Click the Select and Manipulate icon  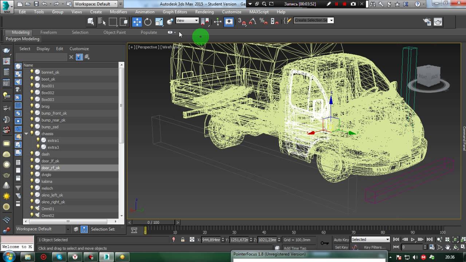218,22
